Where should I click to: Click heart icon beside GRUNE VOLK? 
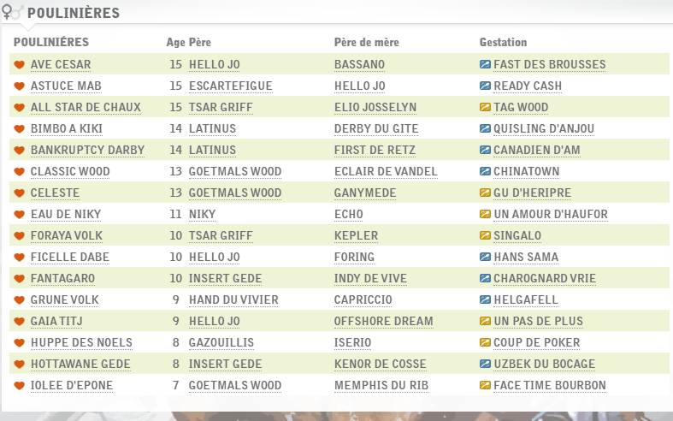[19, 300]
